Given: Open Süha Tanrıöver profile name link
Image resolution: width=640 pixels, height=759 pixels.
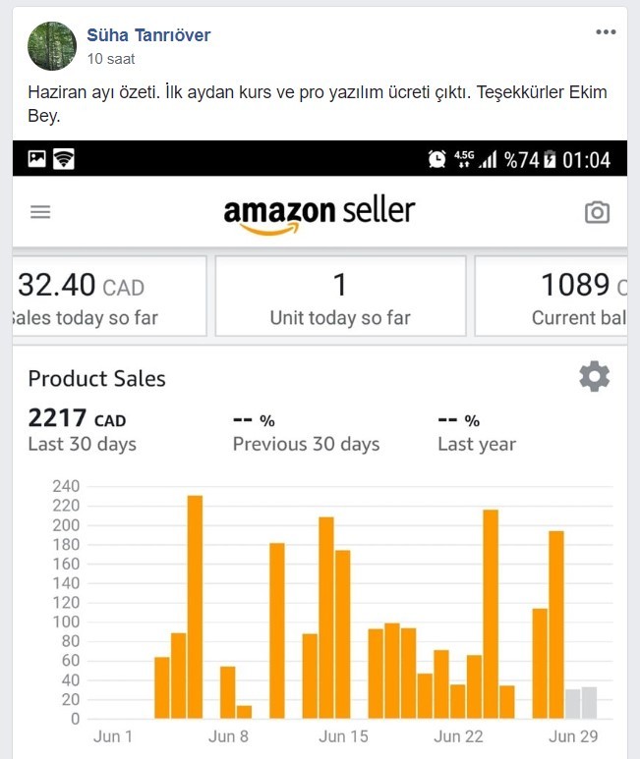Looking at the screenshot, I should tap(148, 34).
